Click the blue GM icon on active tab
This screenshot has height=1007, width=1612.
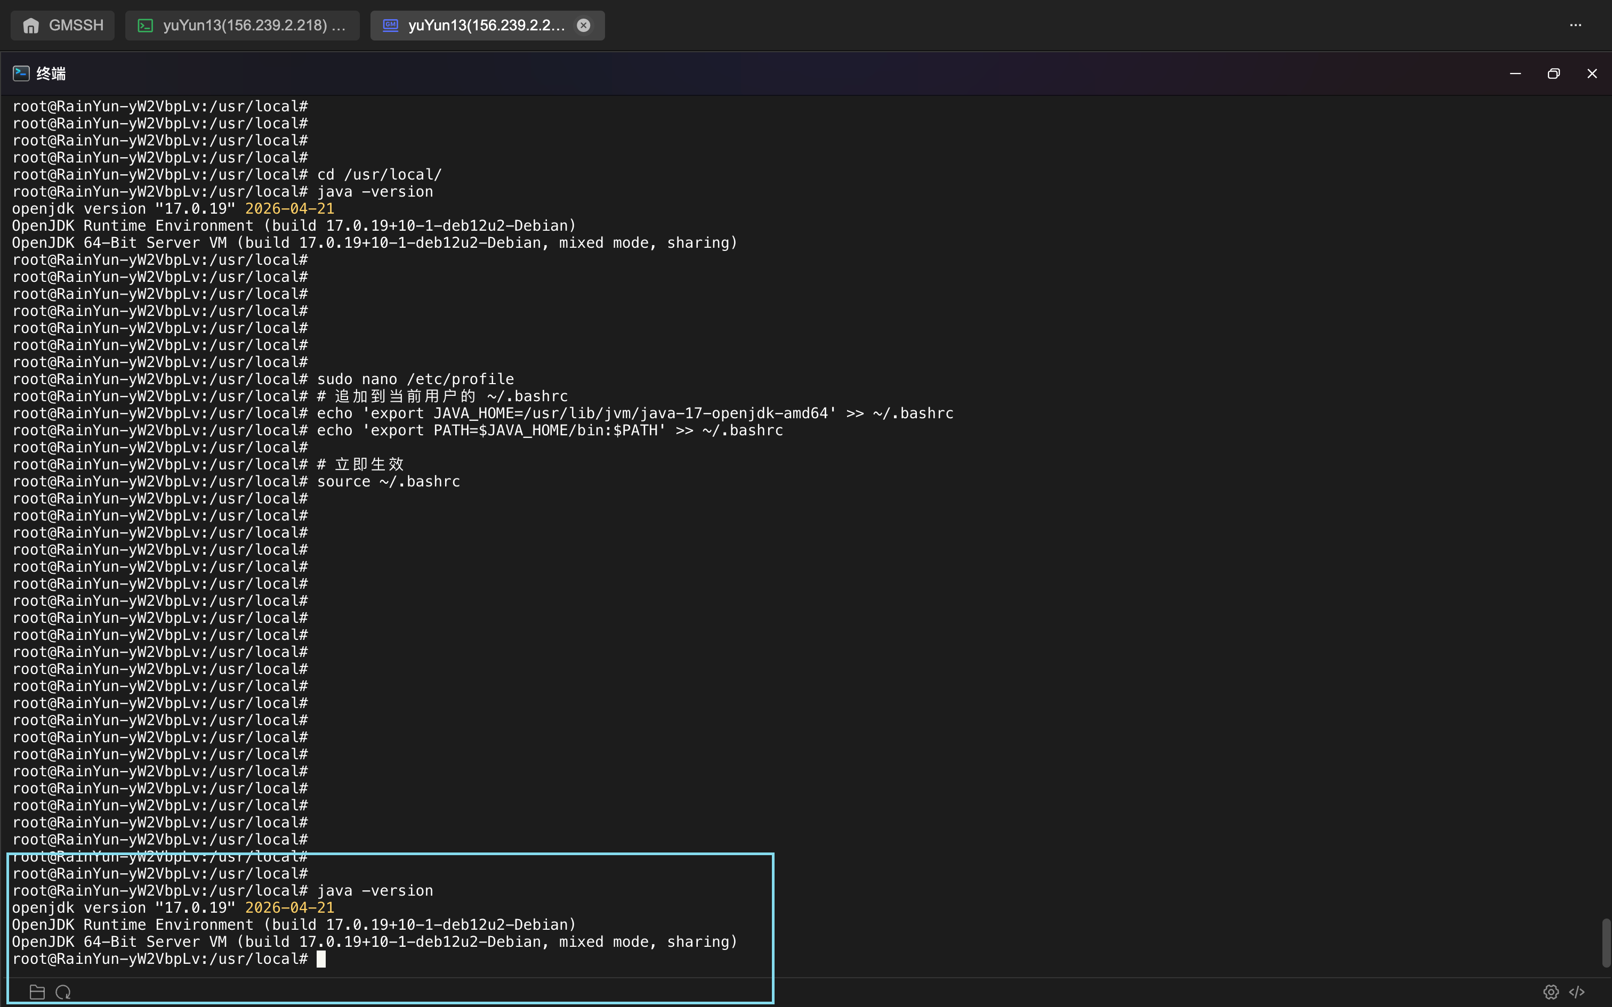coord(390,26)
